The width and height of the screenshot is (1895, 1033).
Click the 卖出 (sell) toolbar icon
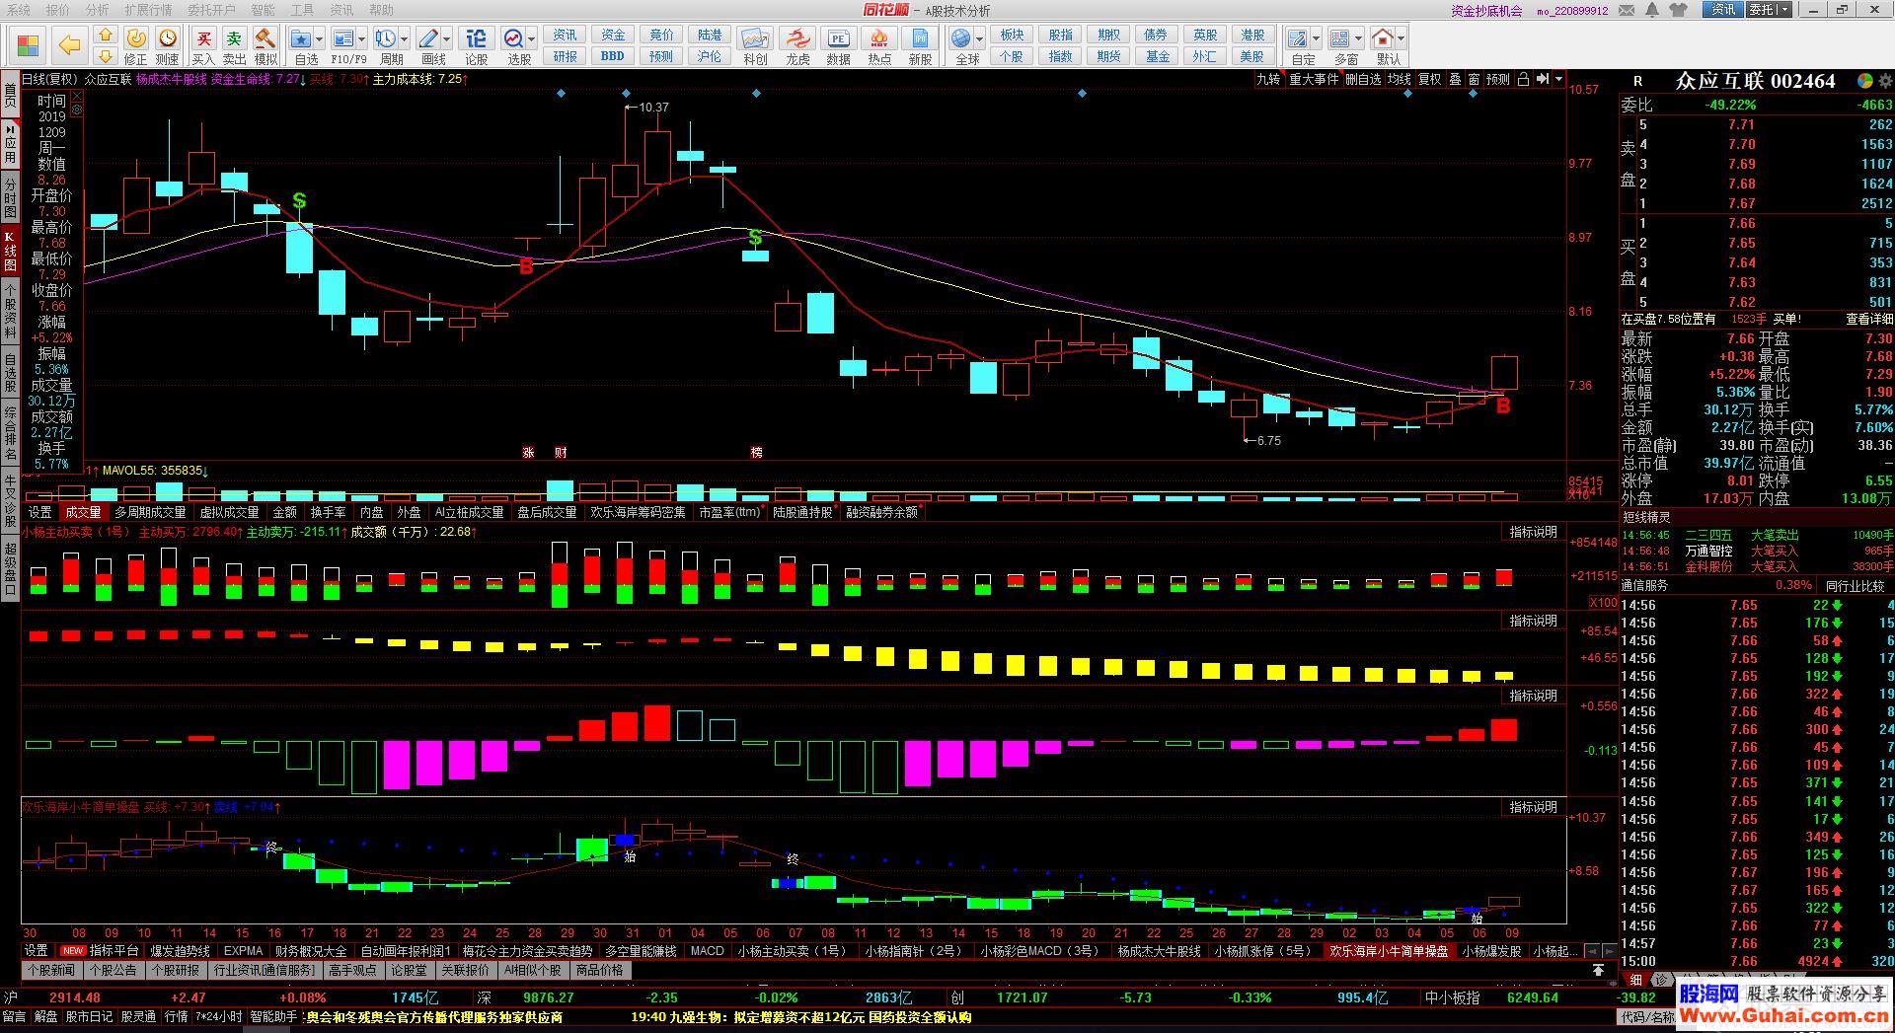pyautogui.click(x=234, y=45)
